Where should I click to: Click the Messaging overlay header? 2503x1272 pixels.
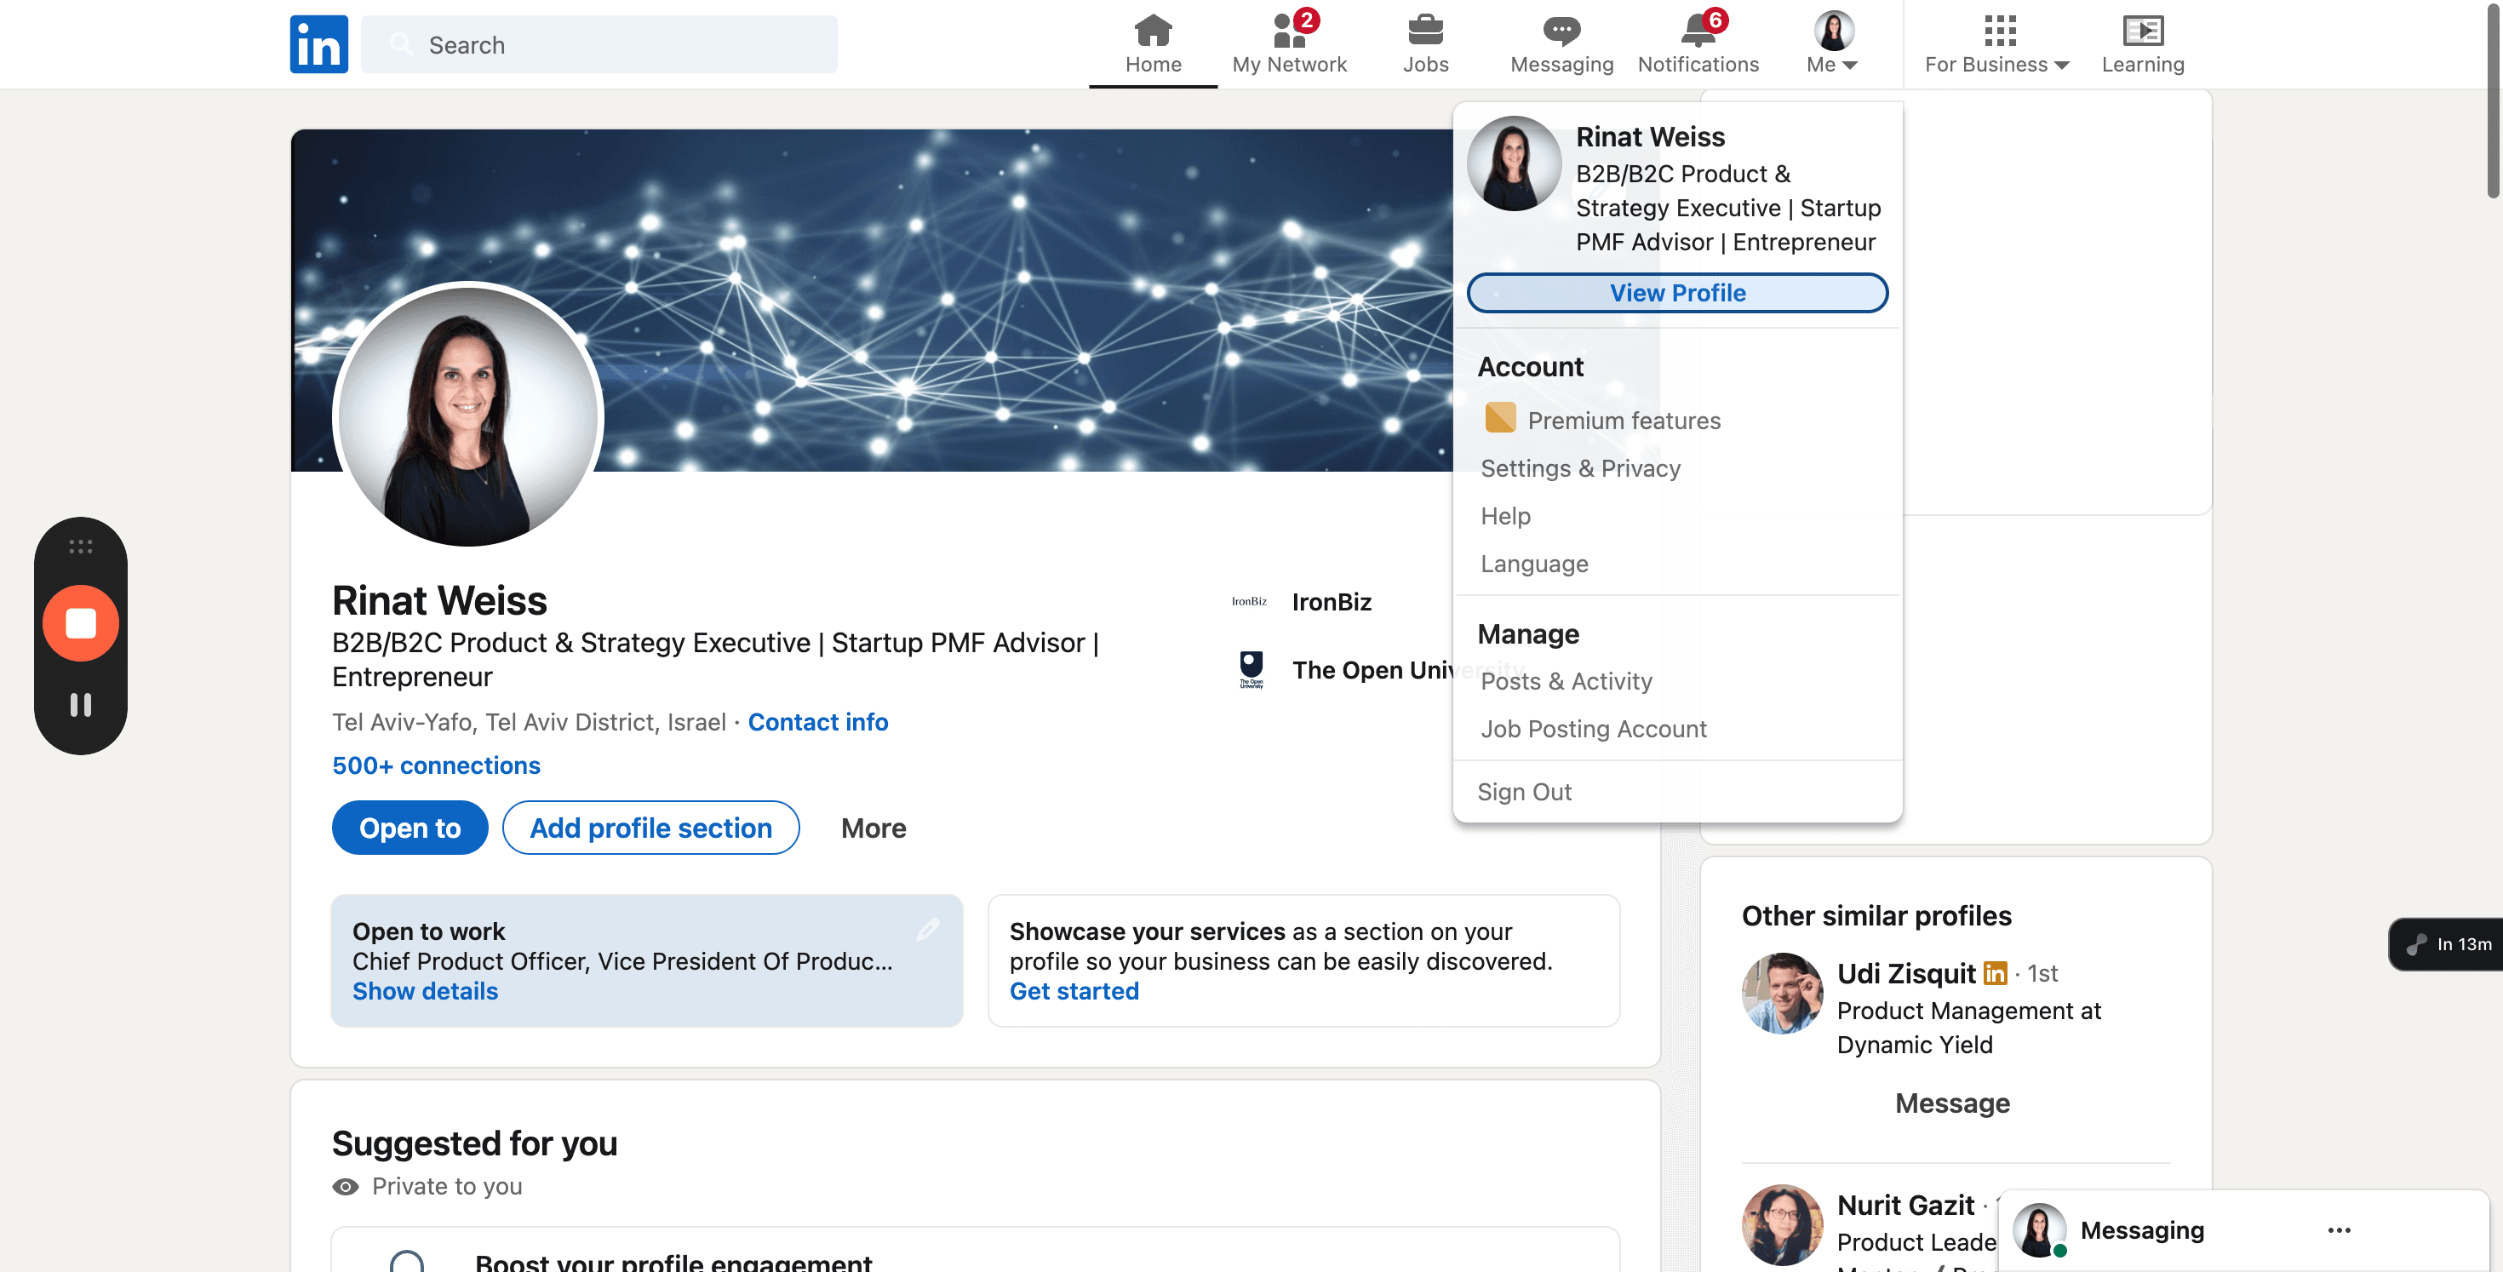pos(2243,1230)
